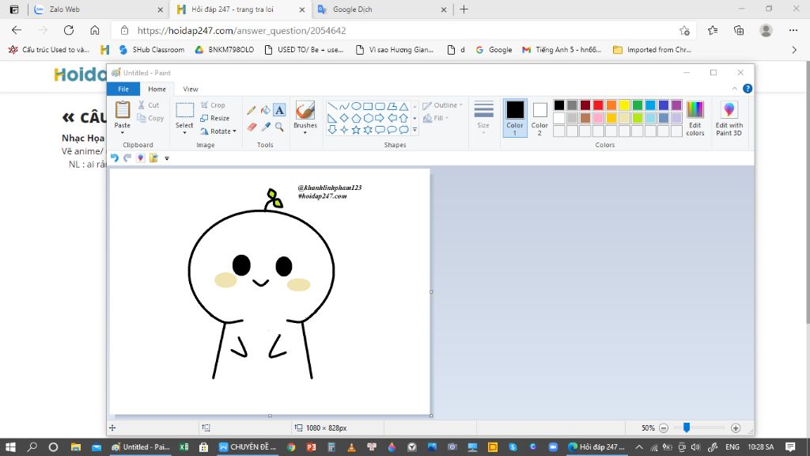Screen dimensions: 810x456
Task: Open the shape Fill dropdown
Action: (436, 118)
